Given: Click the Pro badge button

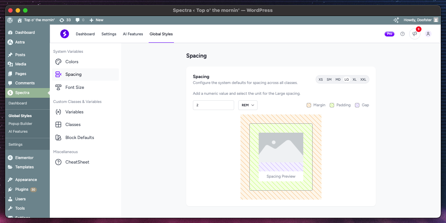Looking at the screenshot, I should [x=389, y=34].
